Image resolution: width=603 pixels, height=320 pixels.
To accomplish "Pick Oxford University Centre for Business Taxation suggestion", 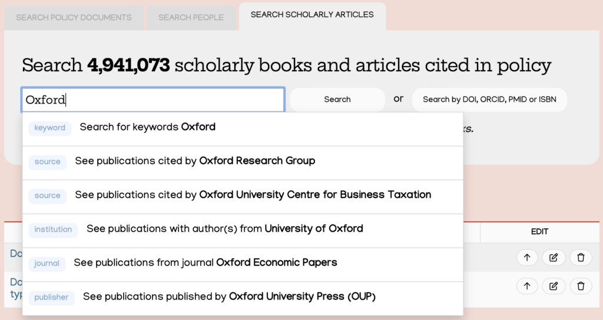I will pos(243,196).
